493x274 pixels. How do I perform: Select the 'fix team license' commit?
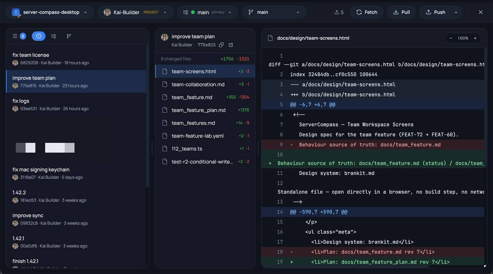coord(76,58)
